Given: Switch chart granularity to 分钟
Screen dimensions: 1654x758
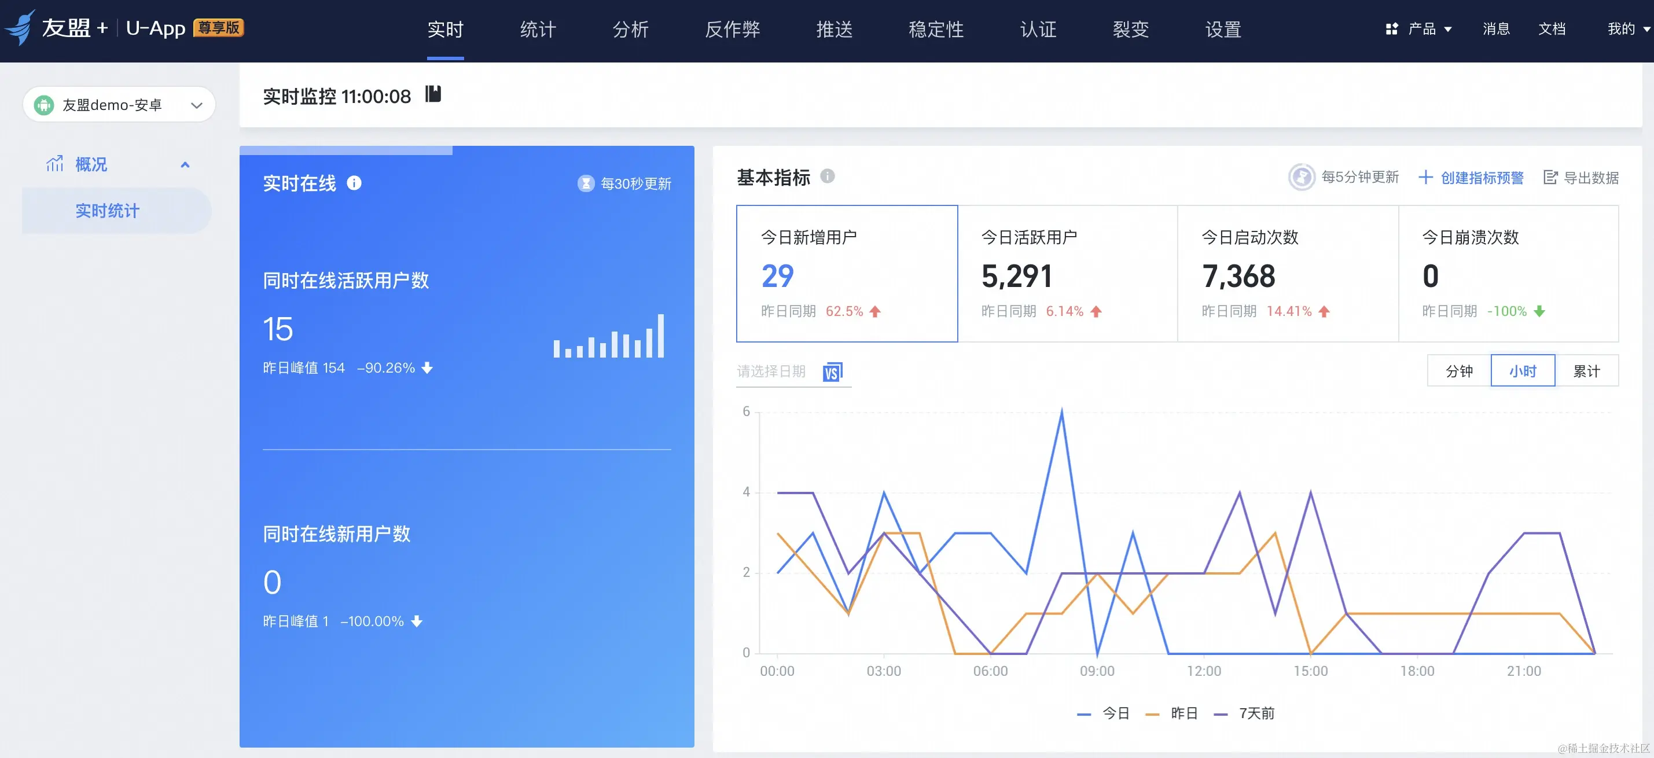Looking at the screenshot, I should (x=1459, y=371).
